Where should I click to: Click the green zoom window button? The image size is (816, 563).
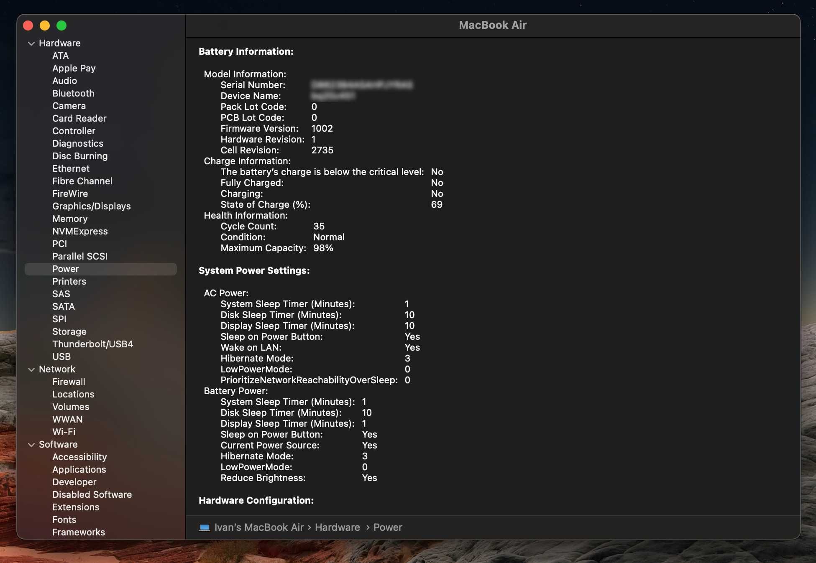[x=61, y=25]
